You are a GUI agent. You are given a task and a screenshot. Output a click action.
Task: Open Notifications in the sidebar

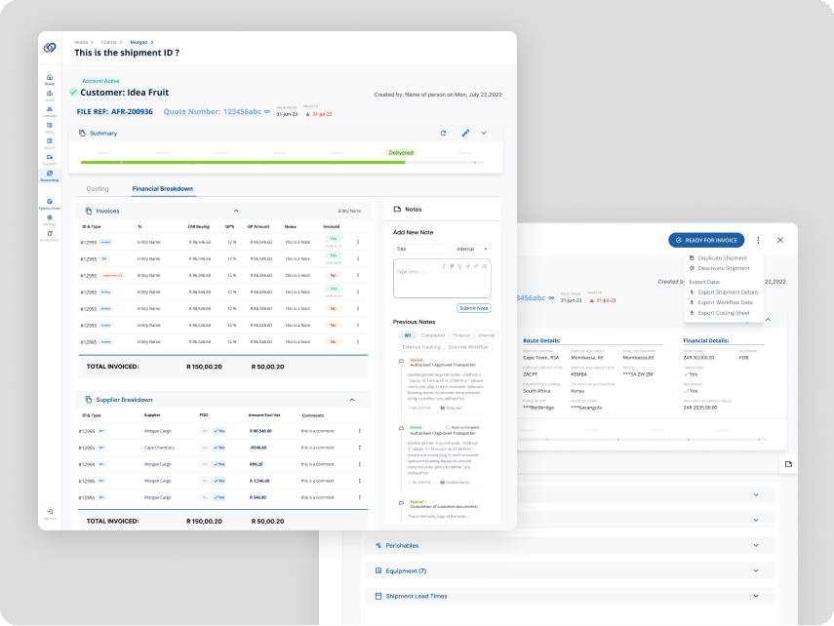(x=50, y=236)
